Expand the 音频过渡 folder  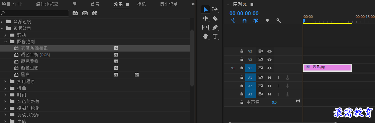point(2,22)
